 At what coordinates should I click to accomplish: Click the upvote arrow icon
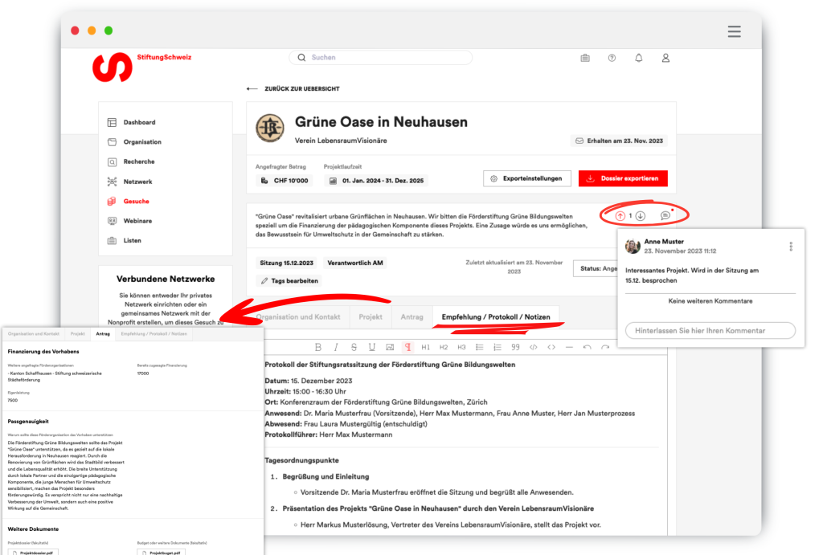(x=620, y=216)
